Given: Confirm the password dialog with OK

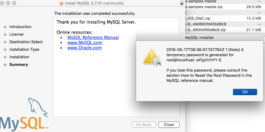Looking at the screenshot, I should [x=245, y=92].
